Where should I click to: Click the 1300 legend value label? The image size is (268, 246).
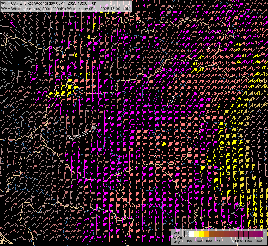248,241
